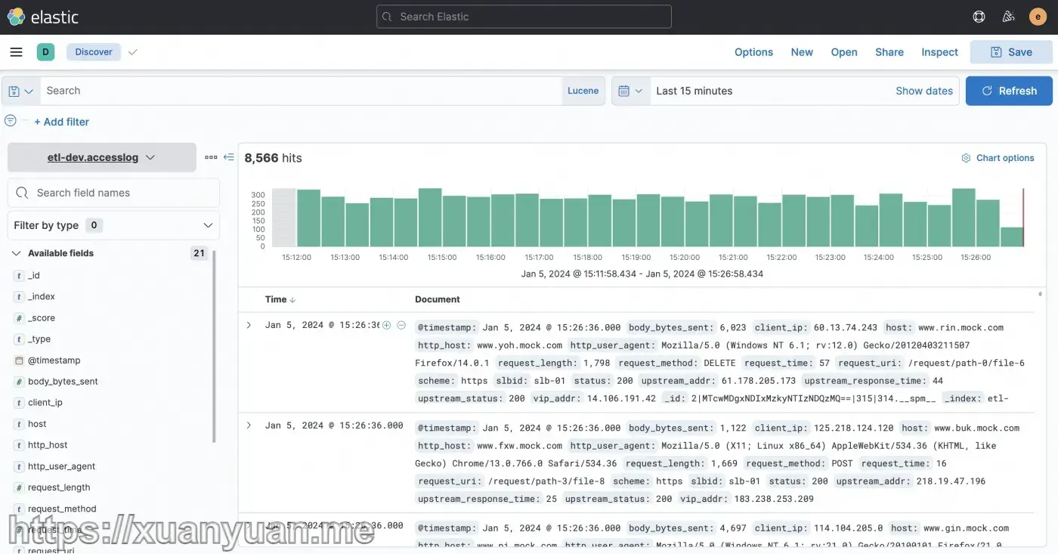Click the histogram date range caption
This screenshot has height=554, width=1058.
tap(642, 274)
